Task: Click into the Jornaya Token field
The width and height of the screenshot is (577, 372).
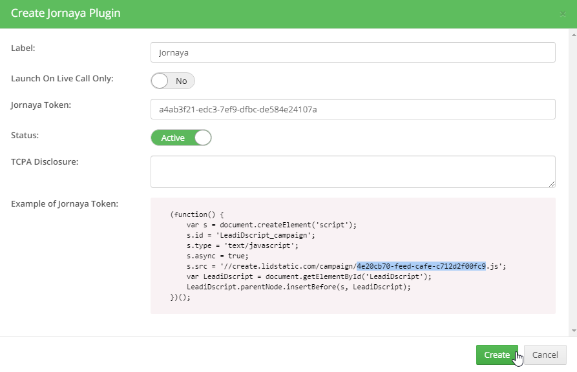Action: pyautogui.click(x=353, y=109)
